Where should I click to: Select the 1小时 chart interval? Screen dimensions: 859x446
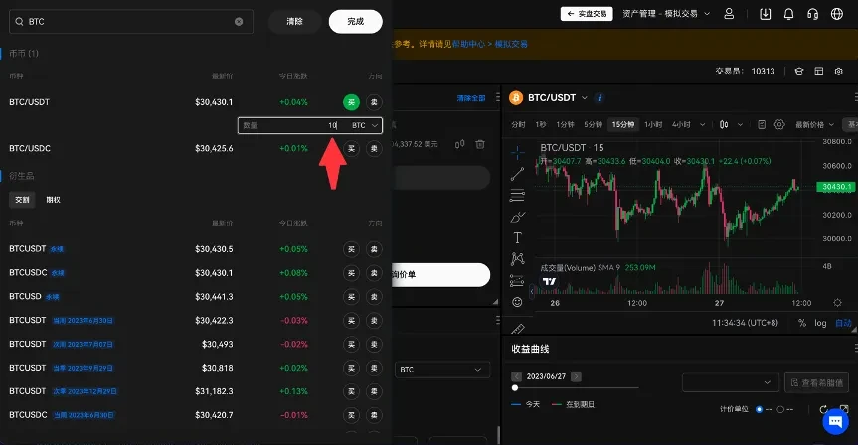652,125
